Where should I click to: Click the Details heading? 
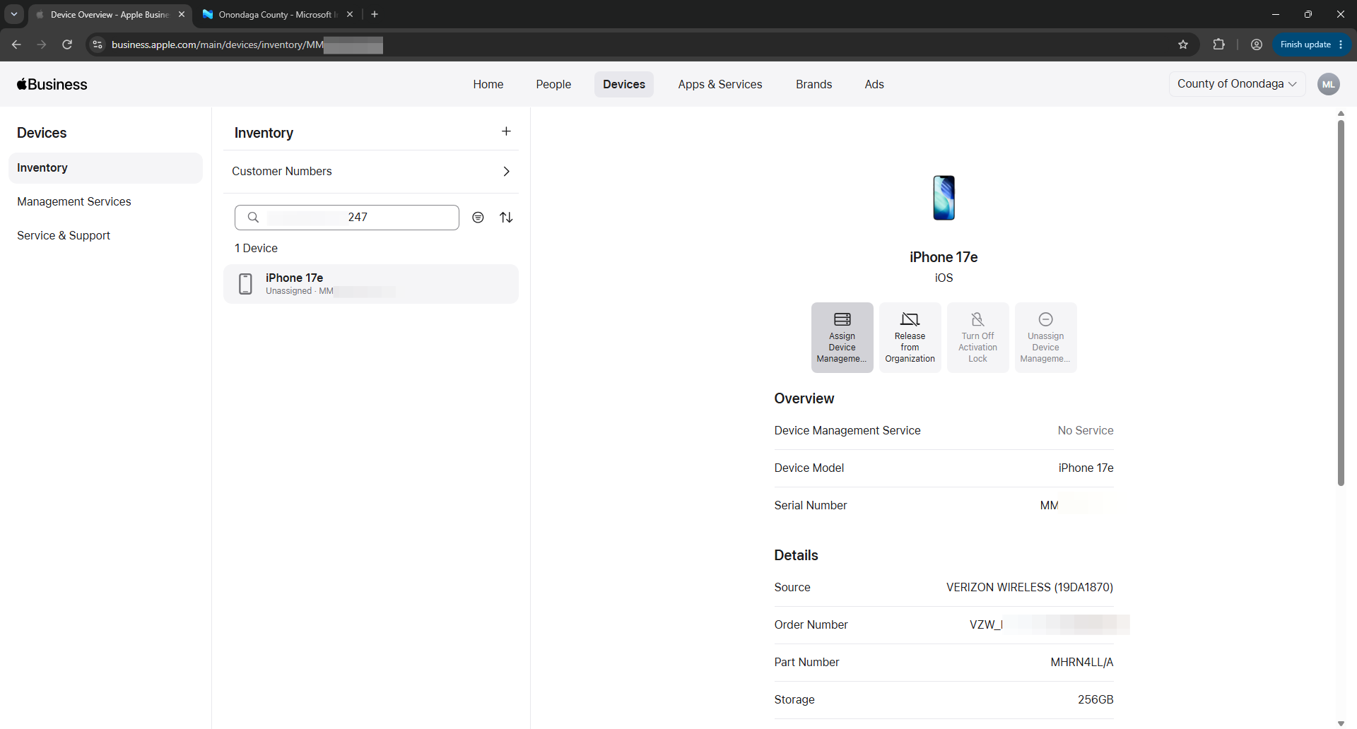pos(796,555)
